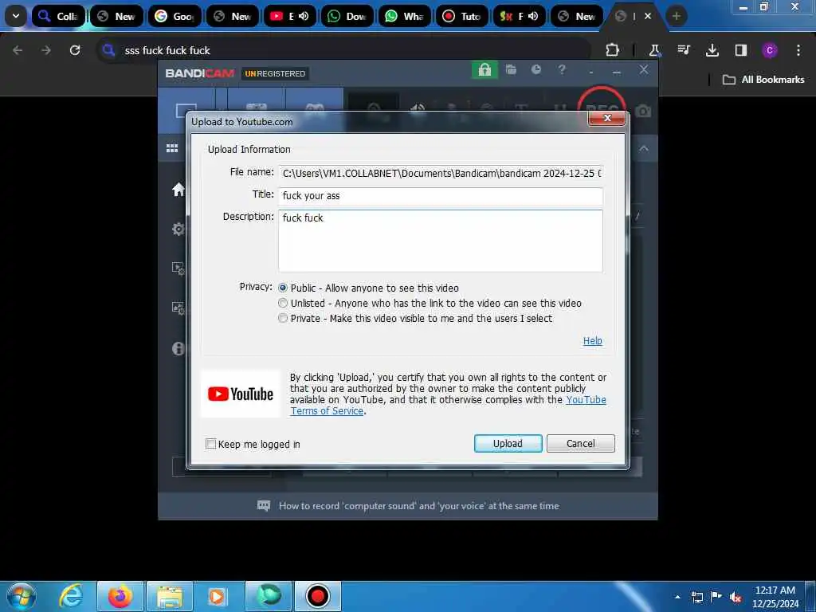The image size is (816, 612).
Task: Open the YouTube Terms of Service link
Action: pos(586,400)
